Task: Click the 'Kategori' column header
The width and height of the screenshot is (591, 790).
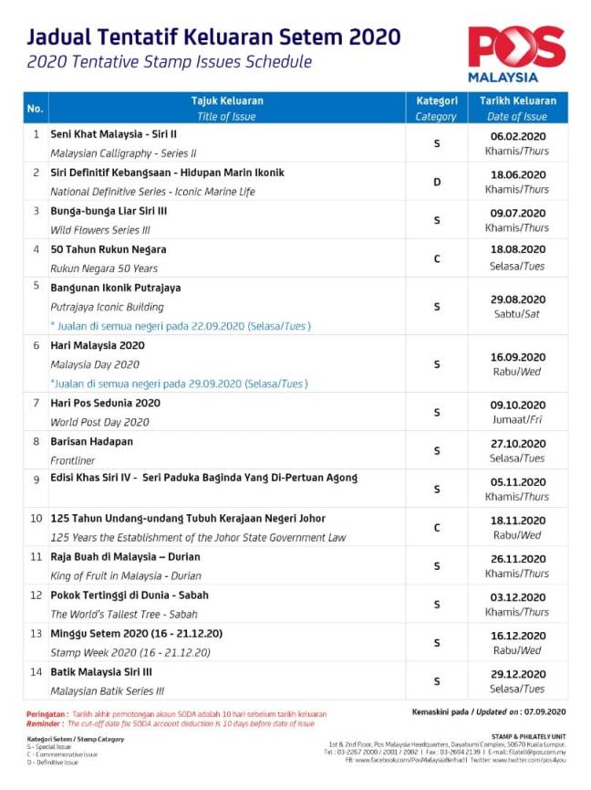Action: [x=436, y=100]
